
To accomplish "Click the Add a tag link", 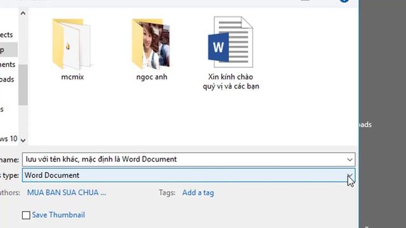I will 198,193.
